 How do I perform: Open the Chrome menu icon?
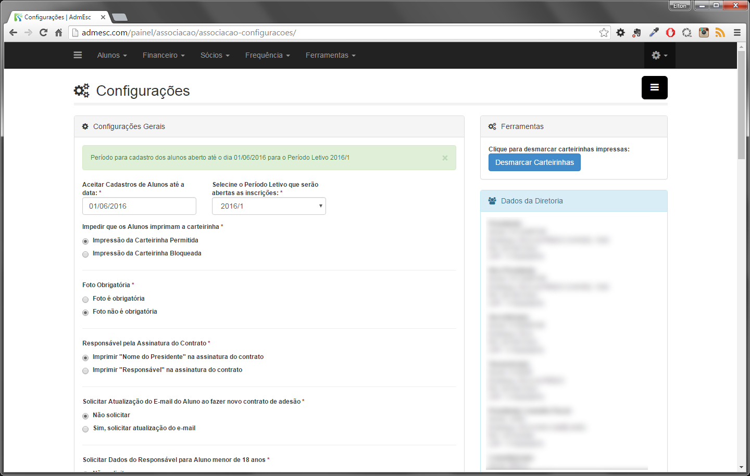click(737, 33)
